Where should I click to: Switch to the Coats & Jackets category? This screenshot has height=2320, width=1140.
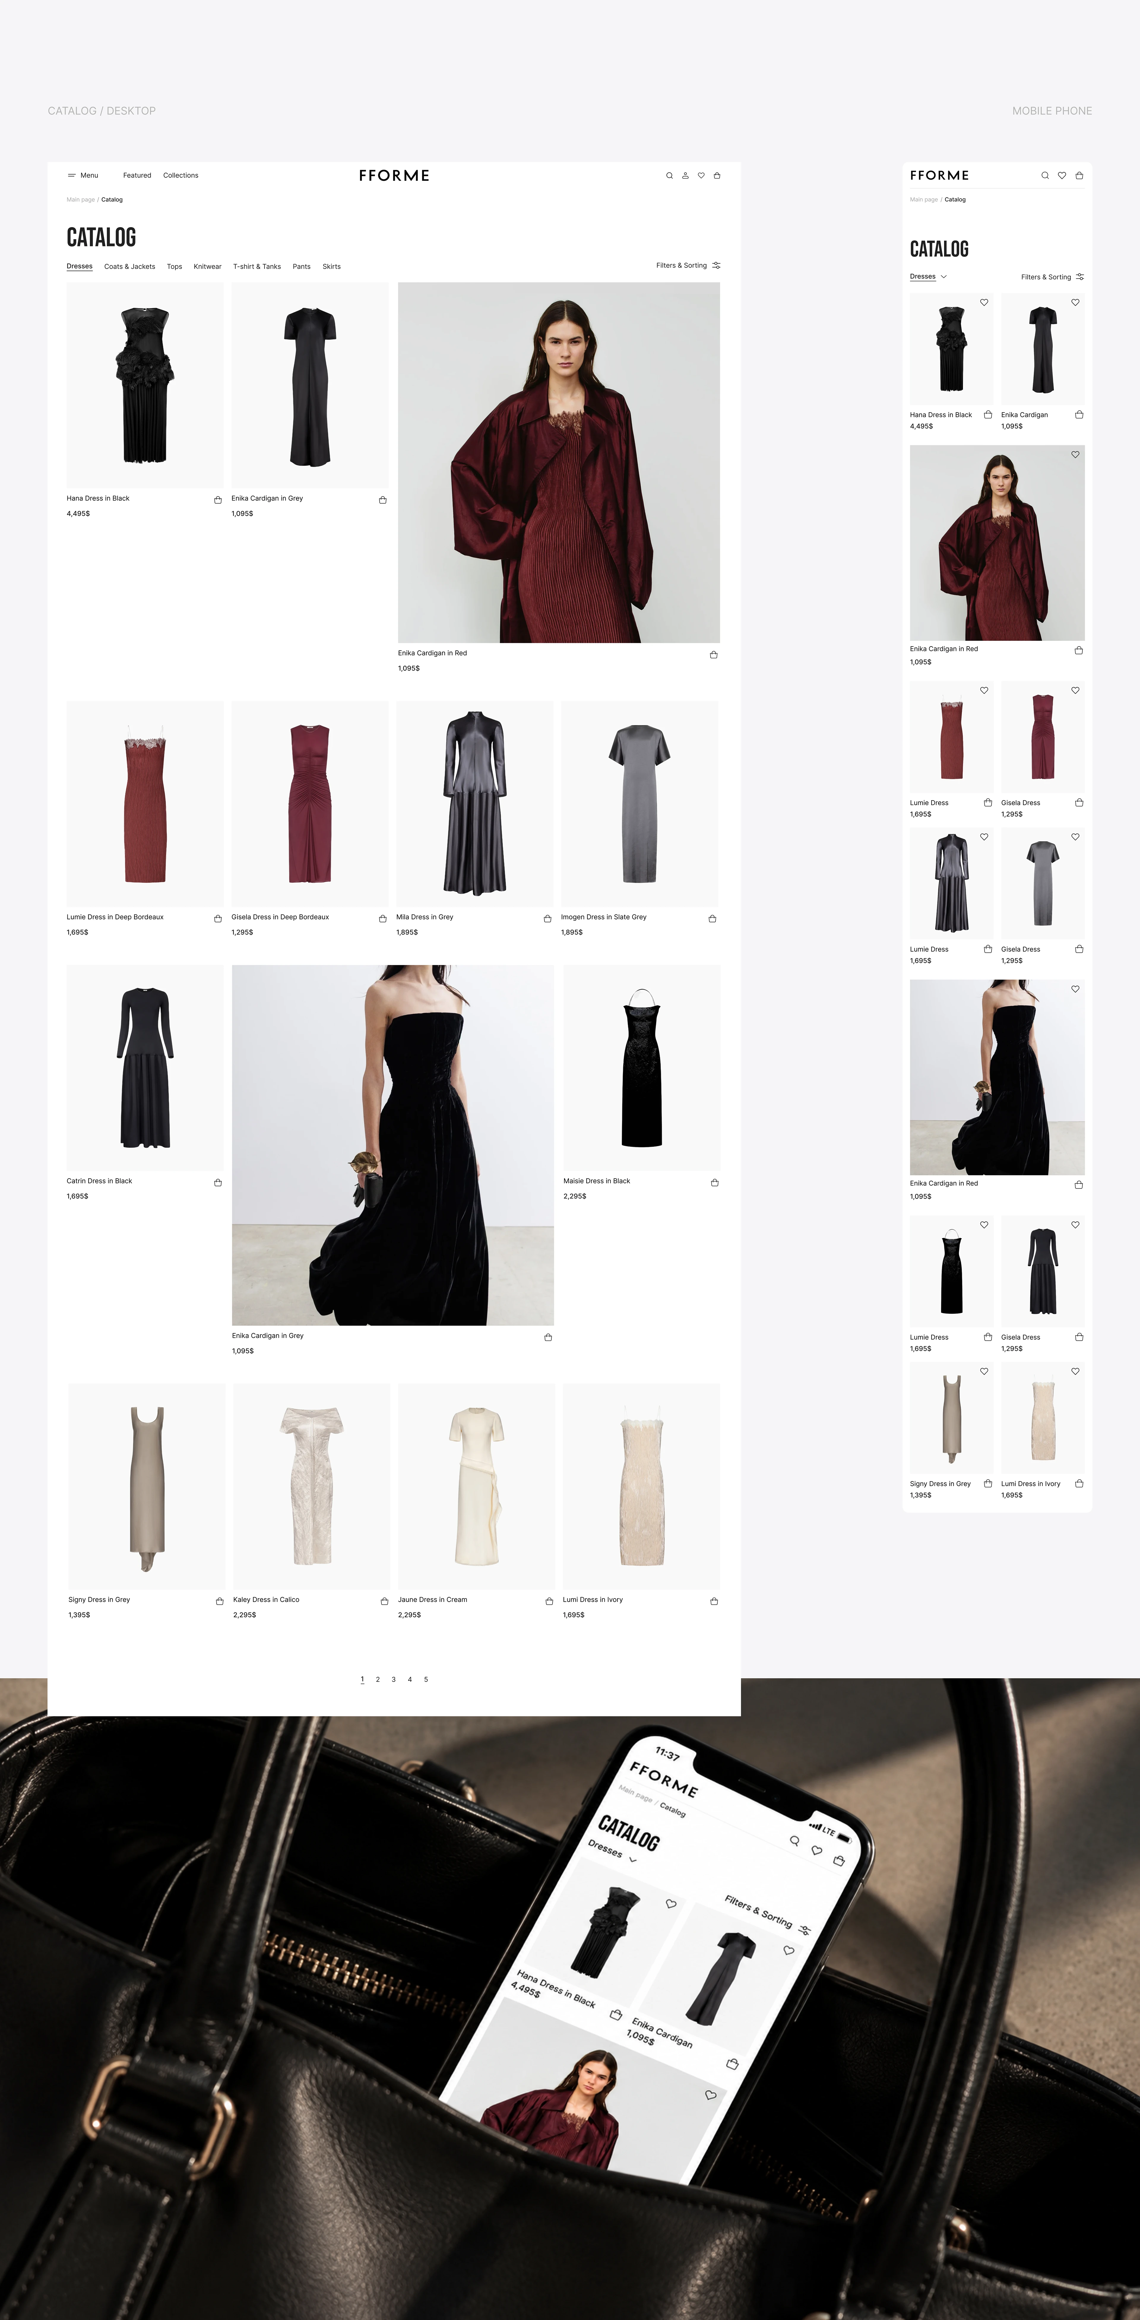[130, 267]
